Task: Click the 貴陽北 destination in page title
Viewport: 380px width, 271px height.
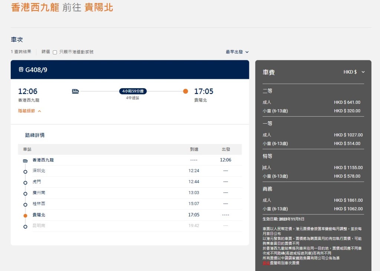Action: [99, 7]
